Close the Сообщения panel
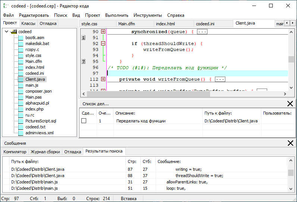This screenshot has width=297, height=202. 290,143
